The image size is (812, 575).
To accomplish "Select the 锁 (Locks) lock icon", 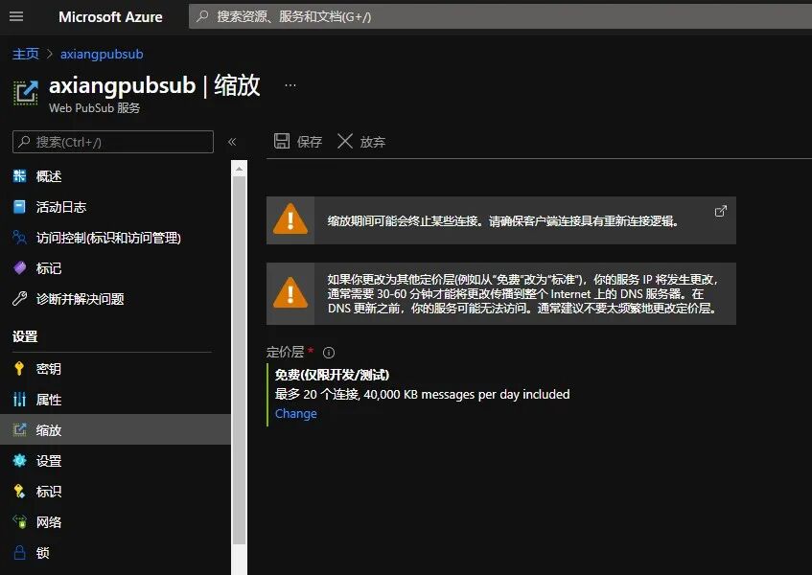I will tap(19, 552).
